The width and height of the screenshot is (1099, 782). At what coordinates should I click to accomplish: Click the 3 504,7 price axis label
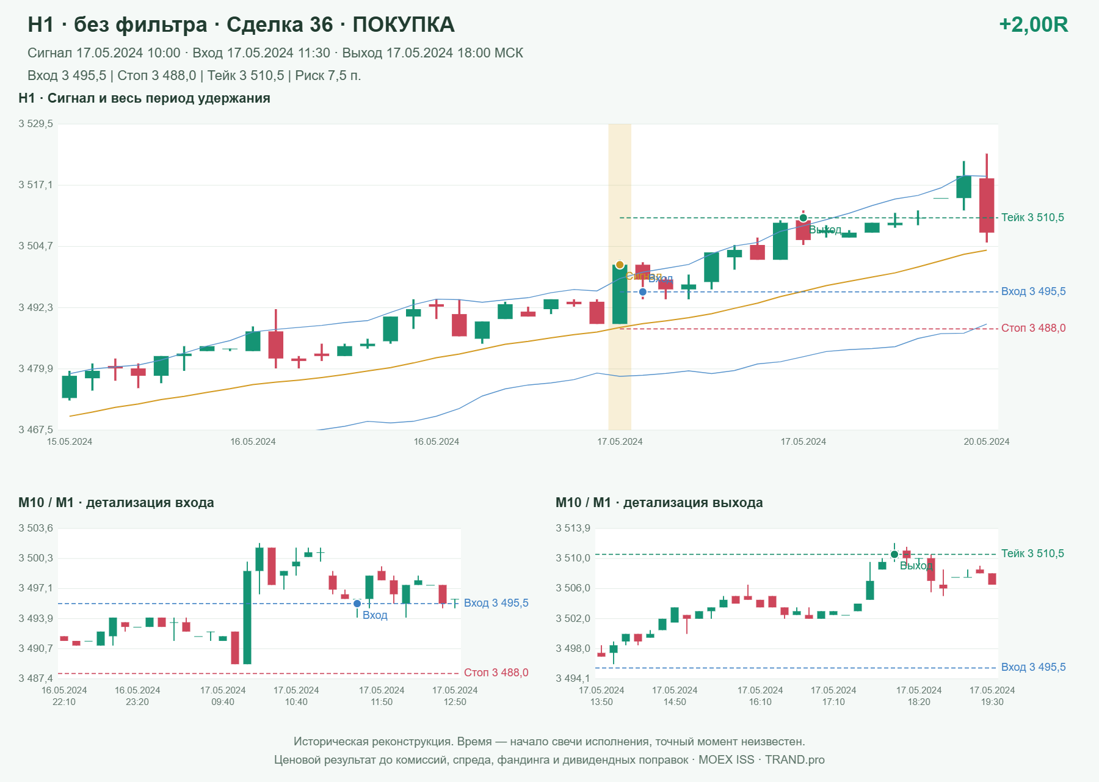tap(35, 246)
